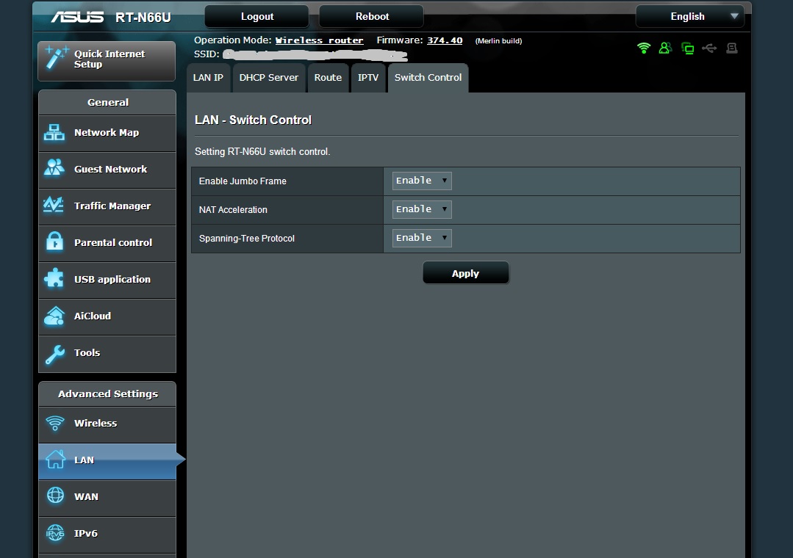Click the connected clients status icon
The height and width of the screenshot is (558, 793).
point(687,48)
